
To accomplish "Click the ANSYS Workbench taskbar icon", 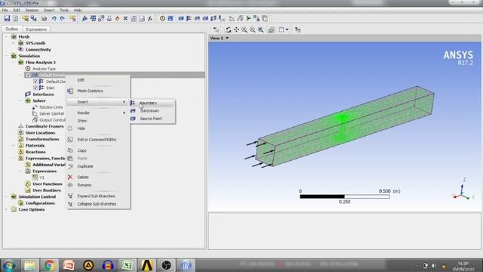I will pyautogui.click(x=147, y=265).
